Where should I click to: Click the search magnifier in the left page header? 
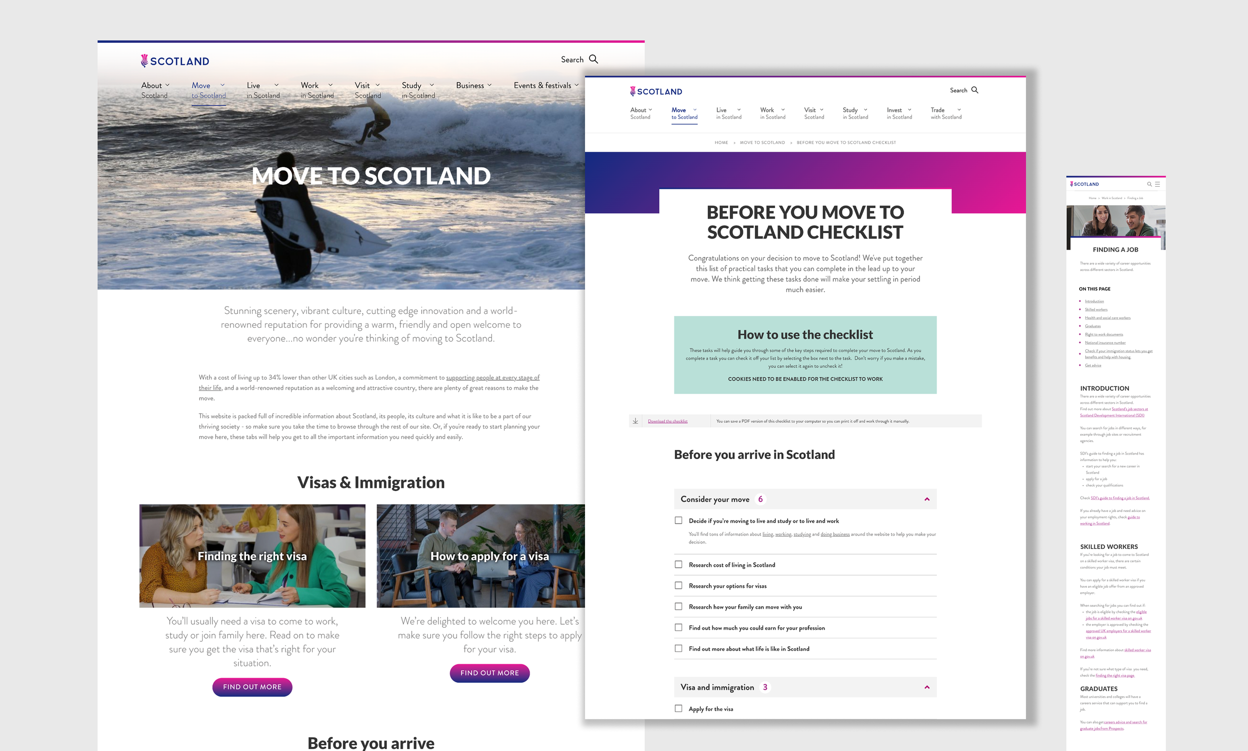[x=594, y=59]
